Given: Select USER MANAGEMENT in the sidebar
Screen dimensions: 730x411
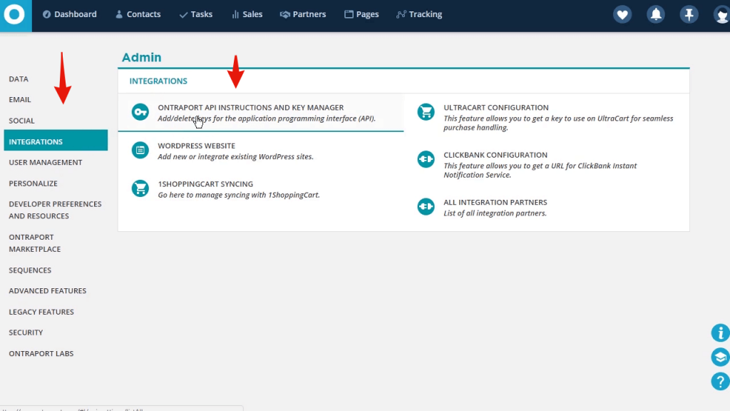Looking at the screenshot, I should (x=46, y=163).
